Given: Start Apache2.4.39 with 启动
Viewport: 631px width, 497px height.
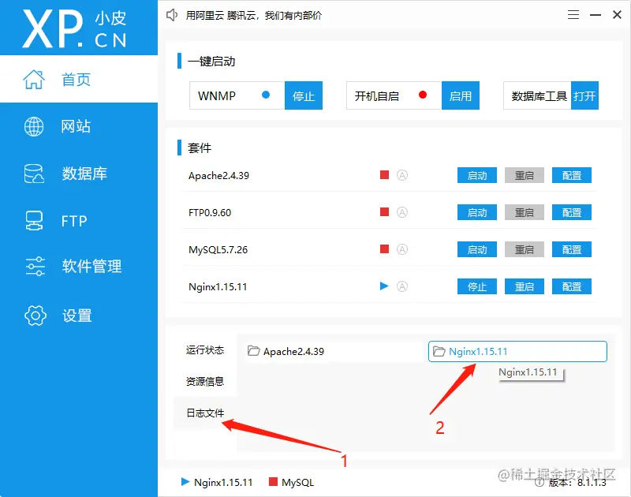Looking at the screenshot, I should tap(477, 175).
